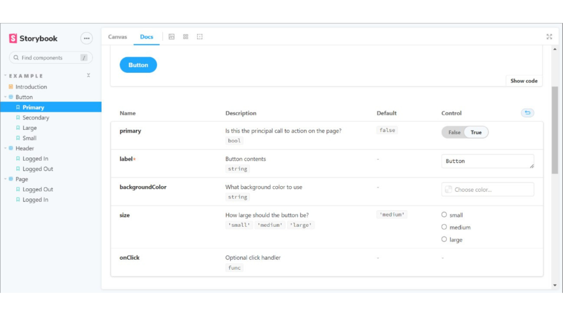The width and height of the screenshot is (563, 316).
Task: Click Show code button
Action: point(524,81)
